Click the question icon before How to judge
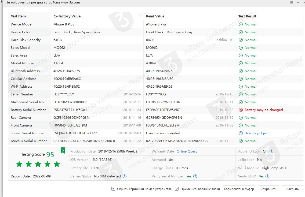 coord(241,133)
